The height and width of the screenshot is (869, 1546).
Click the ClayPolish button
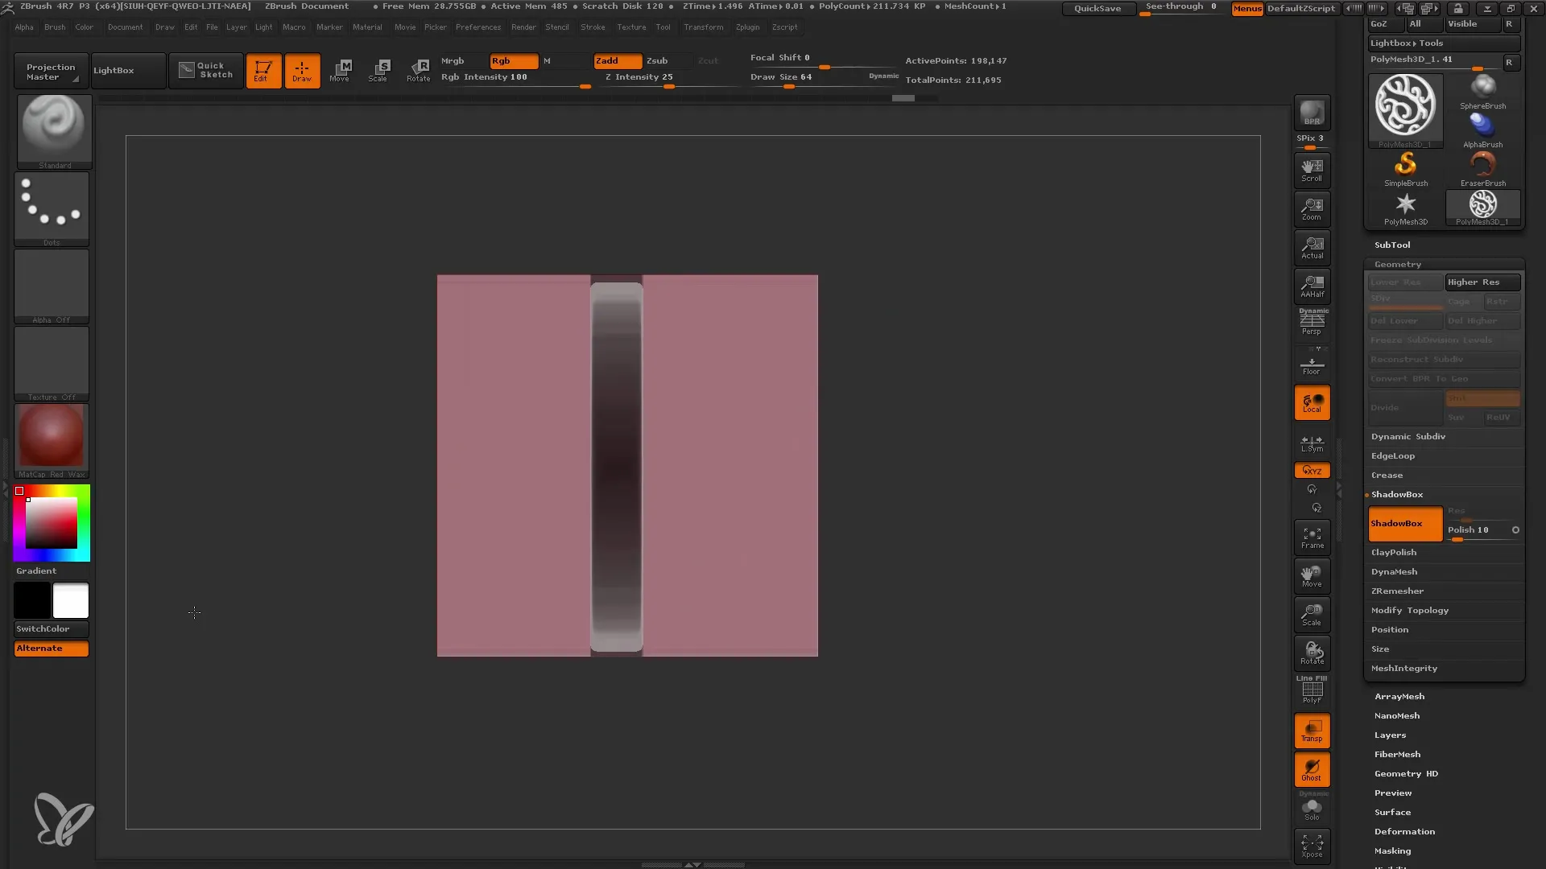[x=1394, y=552]
